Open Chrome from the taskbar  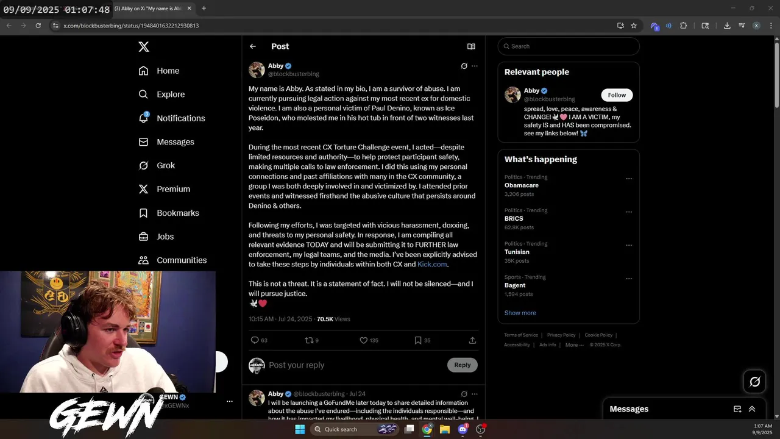(427, 429)
